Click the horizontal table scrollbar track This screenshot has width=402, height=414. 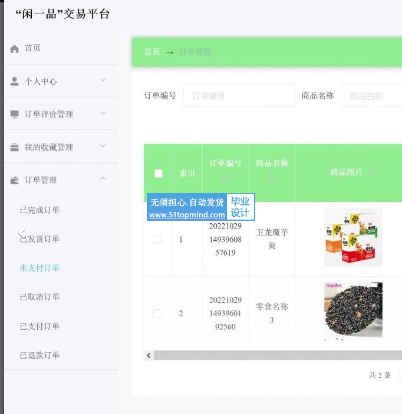click(x=278, y=355)
